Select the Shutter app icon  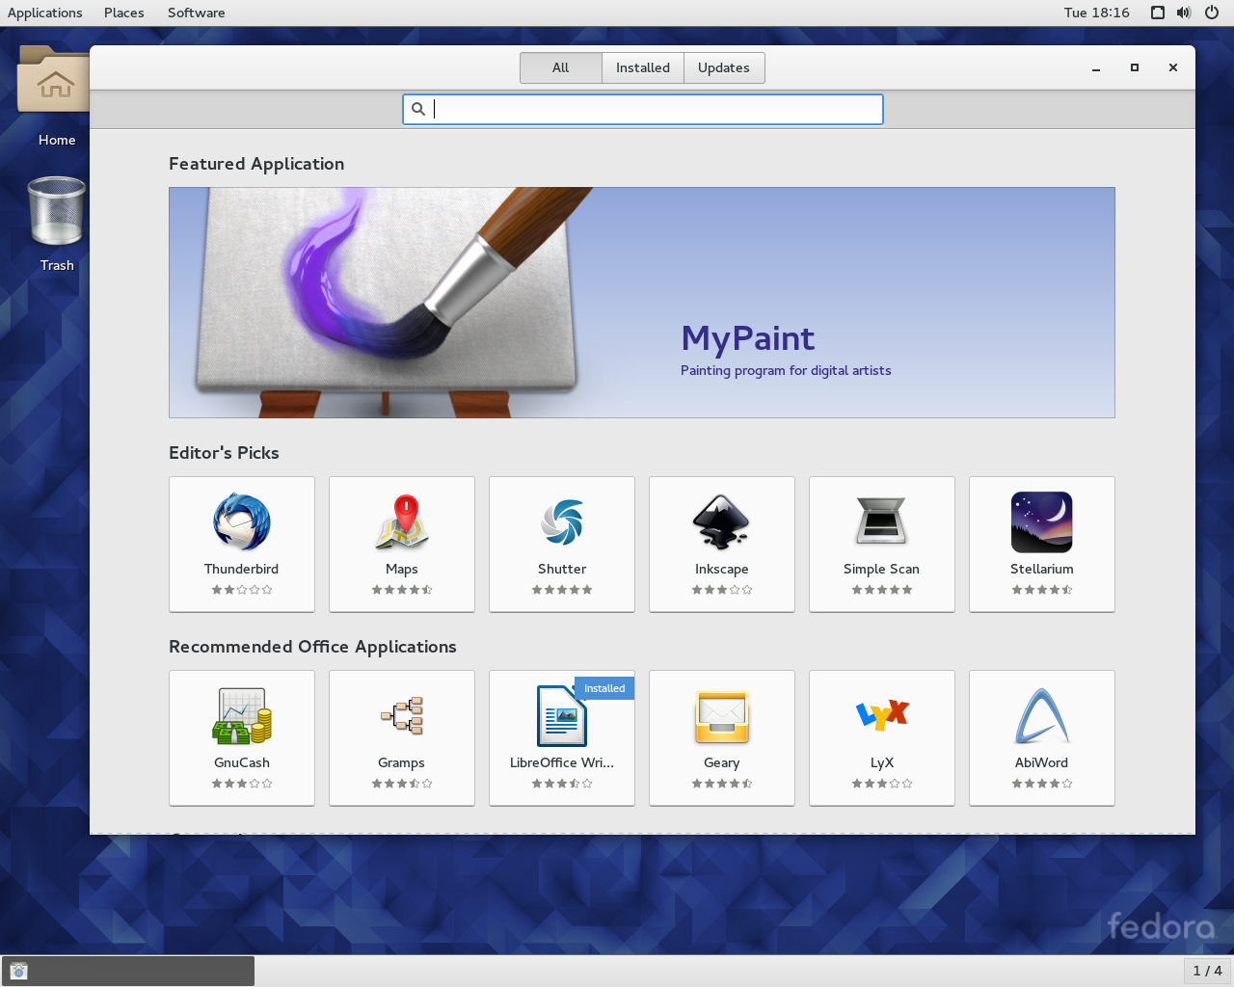pos(562,522)
